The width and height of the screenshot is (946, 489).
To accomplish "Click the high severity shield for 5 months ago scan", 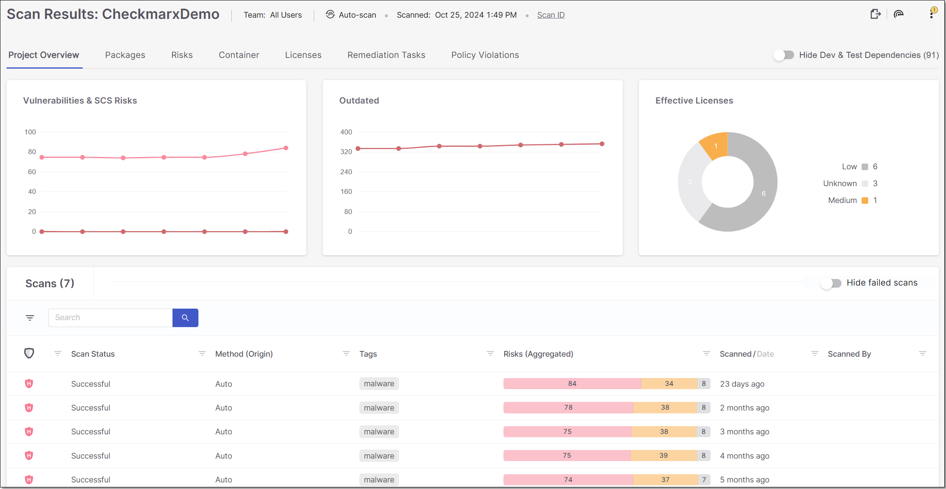I will (x=29, y=480).
